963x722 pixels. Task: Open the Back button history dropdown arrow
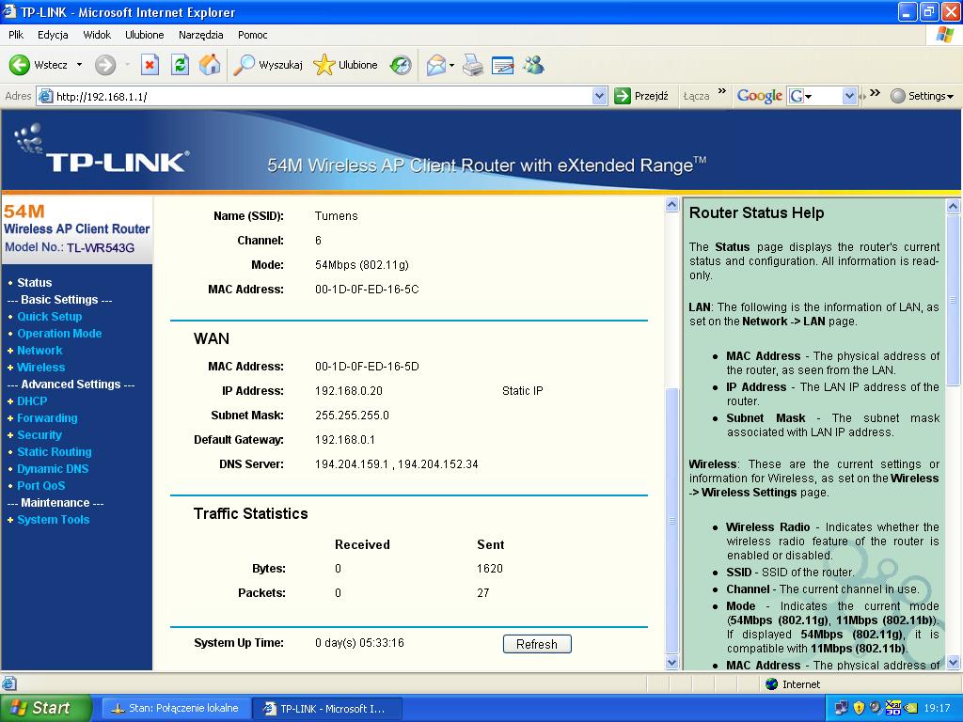[x=79, y=65]
